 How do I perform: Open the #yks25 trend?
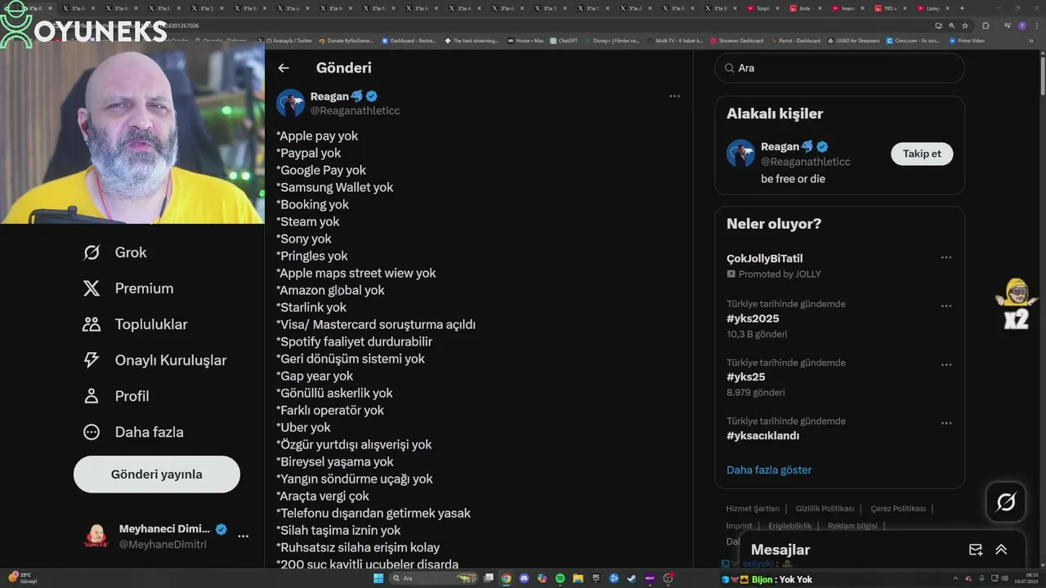746,377
